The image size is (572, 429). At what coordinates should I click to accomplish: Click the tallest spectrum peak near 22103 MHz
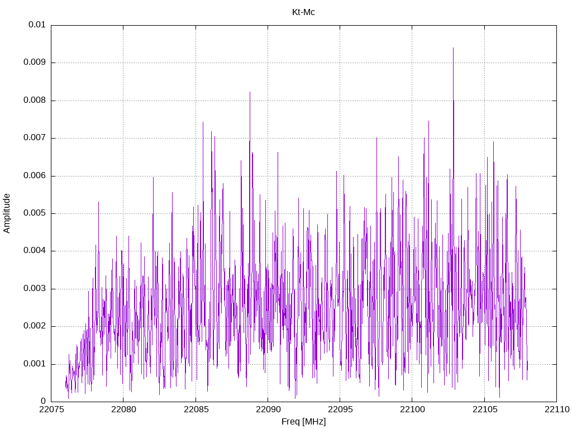(x=453, y=48)
